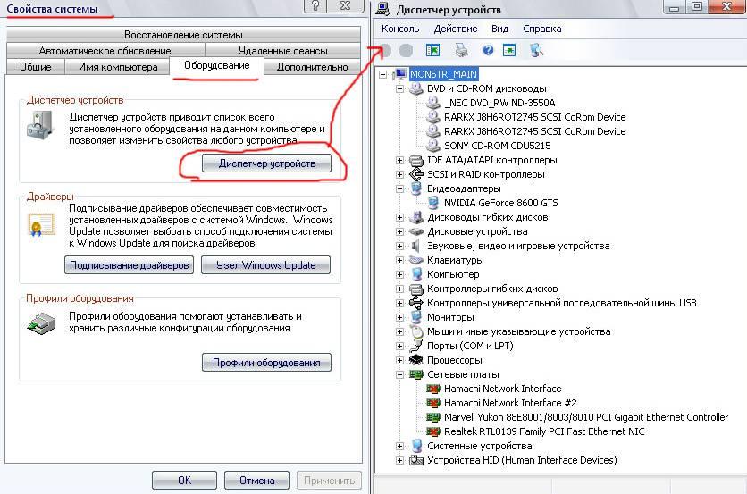Click the USB controllers category icon
The image size is (747, 494).
416,303
